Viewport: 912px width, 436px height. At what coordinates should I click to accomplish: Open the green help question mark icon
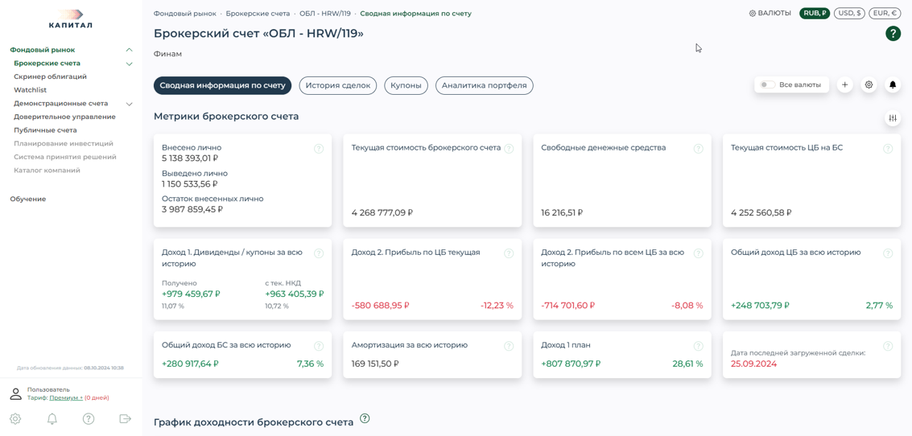point(893,34)
